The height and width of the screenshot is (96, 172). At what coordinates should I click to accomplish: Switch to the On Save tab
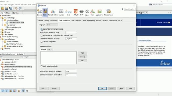pos(105,21)
